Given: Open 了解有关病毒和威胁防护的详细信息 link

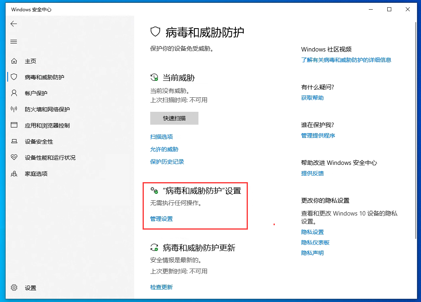Looking at the screenshot, I should pyautogui.click(x=346, y=60).
